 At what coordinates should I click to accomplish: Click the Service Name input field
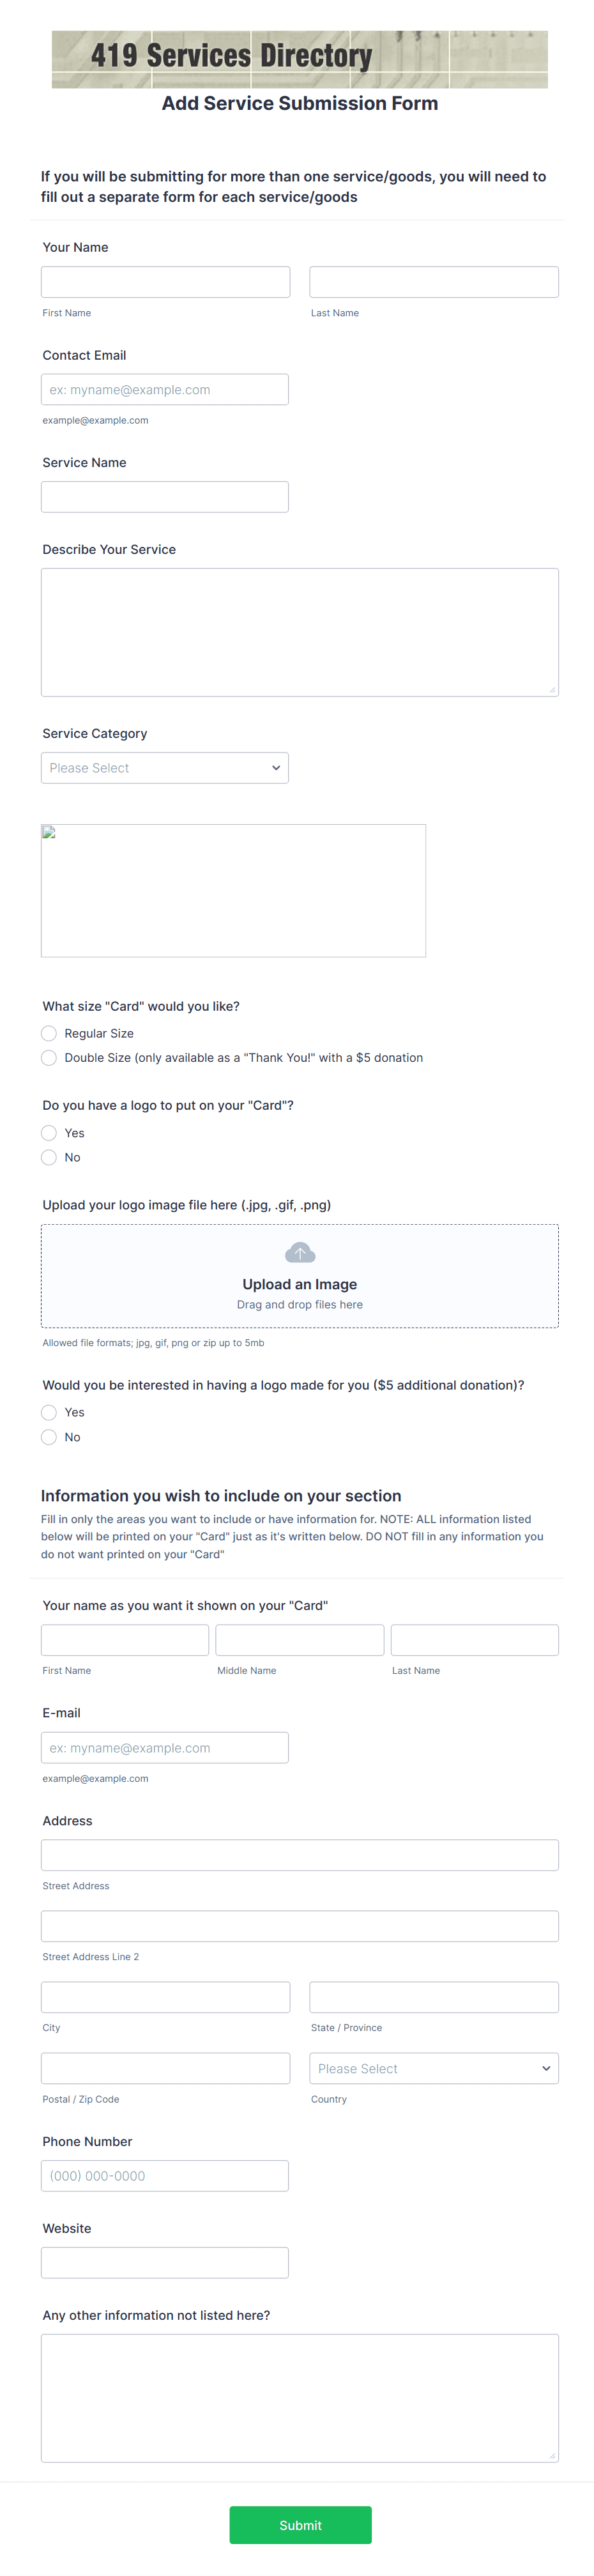coord(165,496)
